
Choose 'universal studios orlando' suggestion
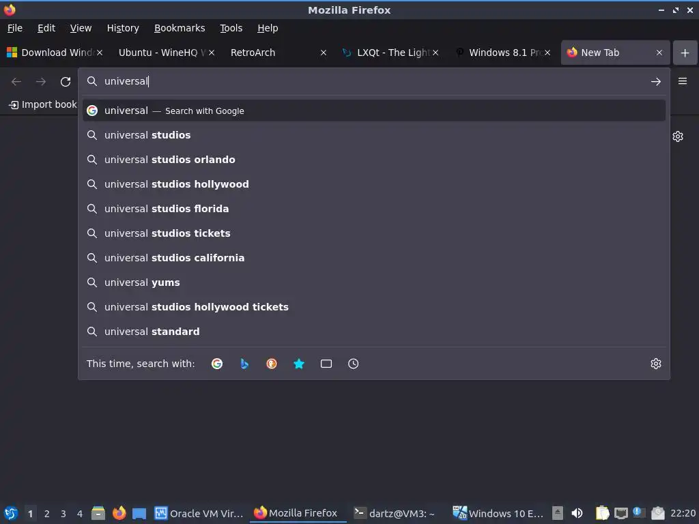[x=374, y=160]
